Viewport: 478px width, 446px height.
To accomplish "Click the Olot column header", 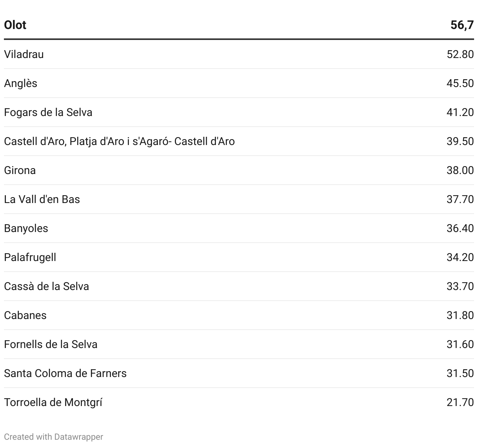I will [15, 25].
